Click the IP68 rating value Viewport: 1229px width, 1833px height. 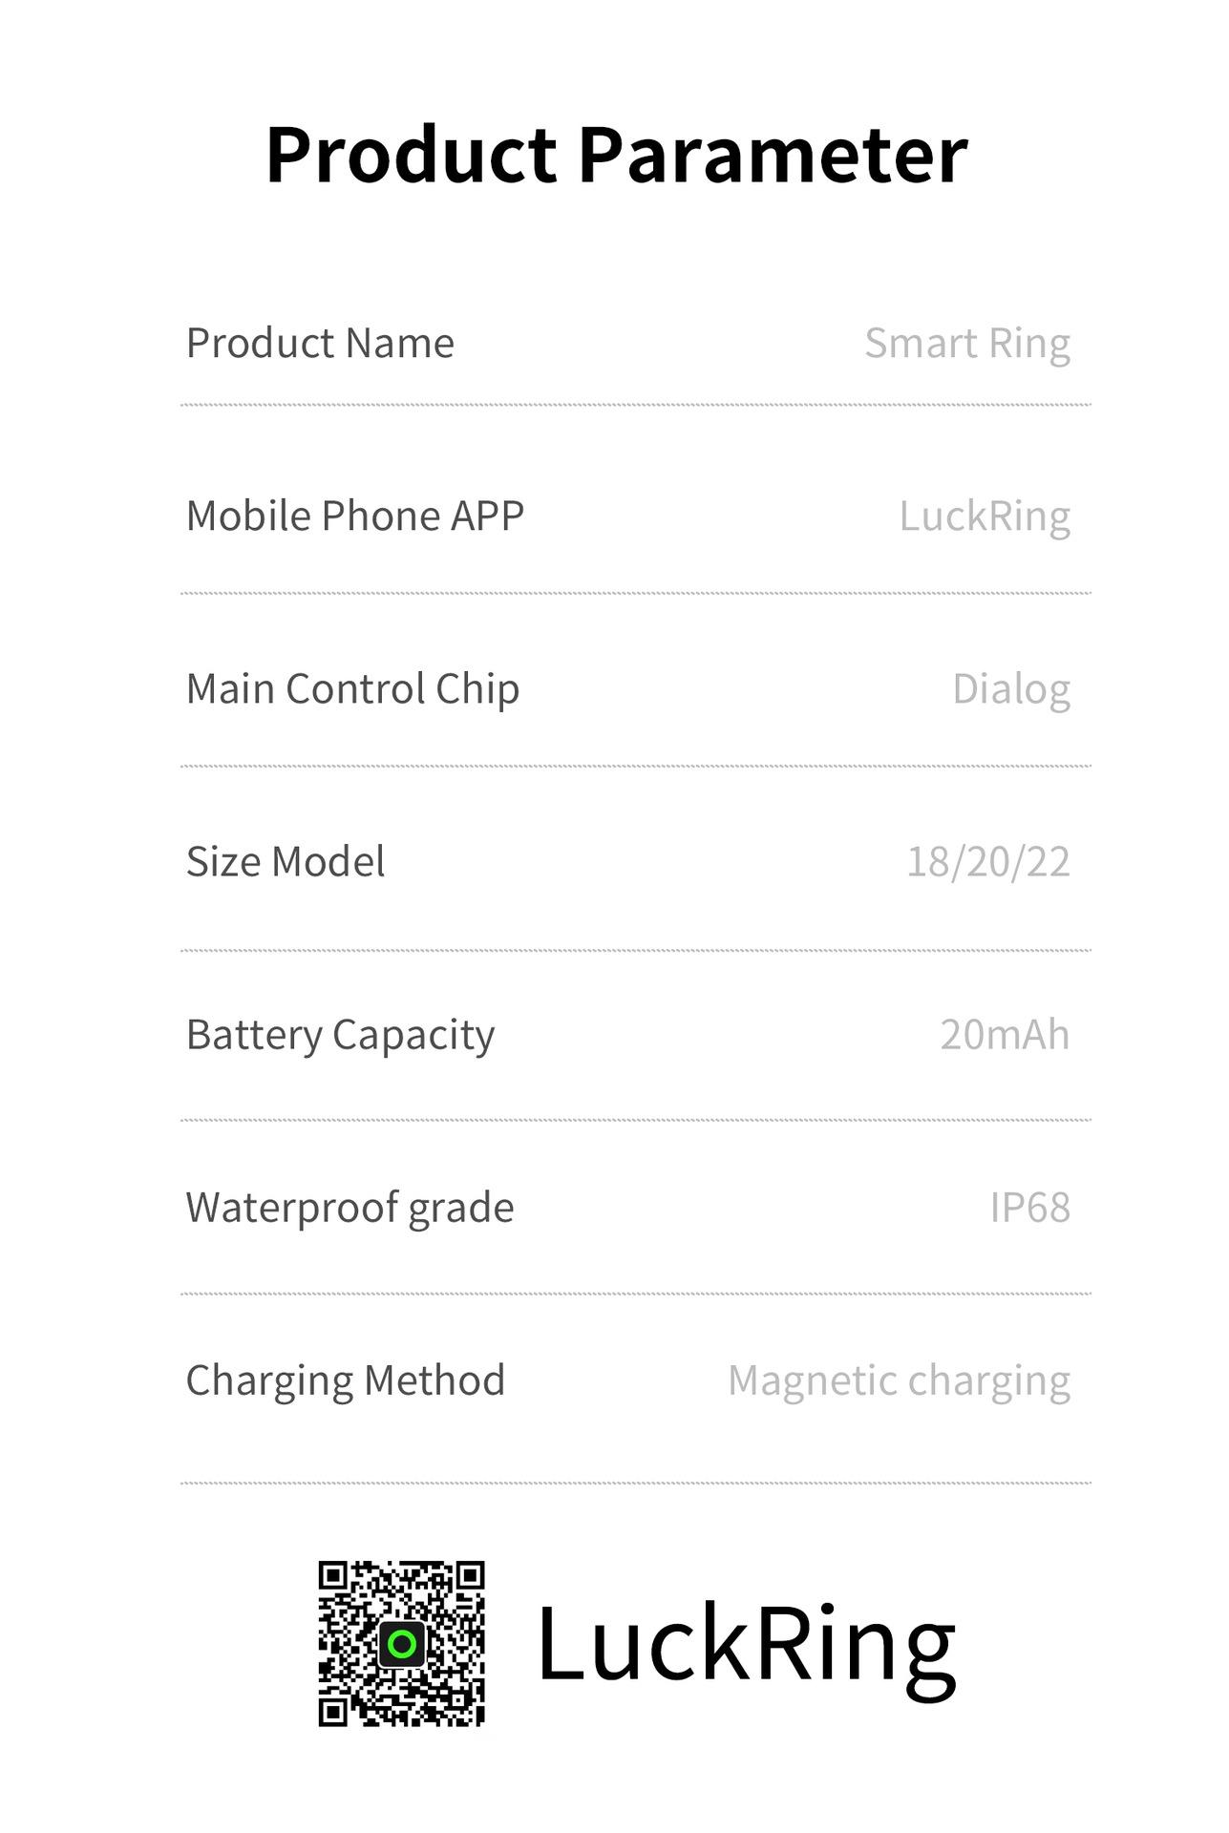tap(1029, 1208)
